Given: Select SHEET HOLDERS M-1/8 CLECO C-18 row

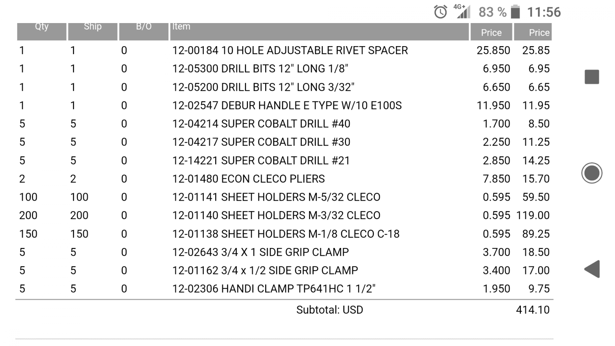Looking at the screenshot, I should (286, 234).
